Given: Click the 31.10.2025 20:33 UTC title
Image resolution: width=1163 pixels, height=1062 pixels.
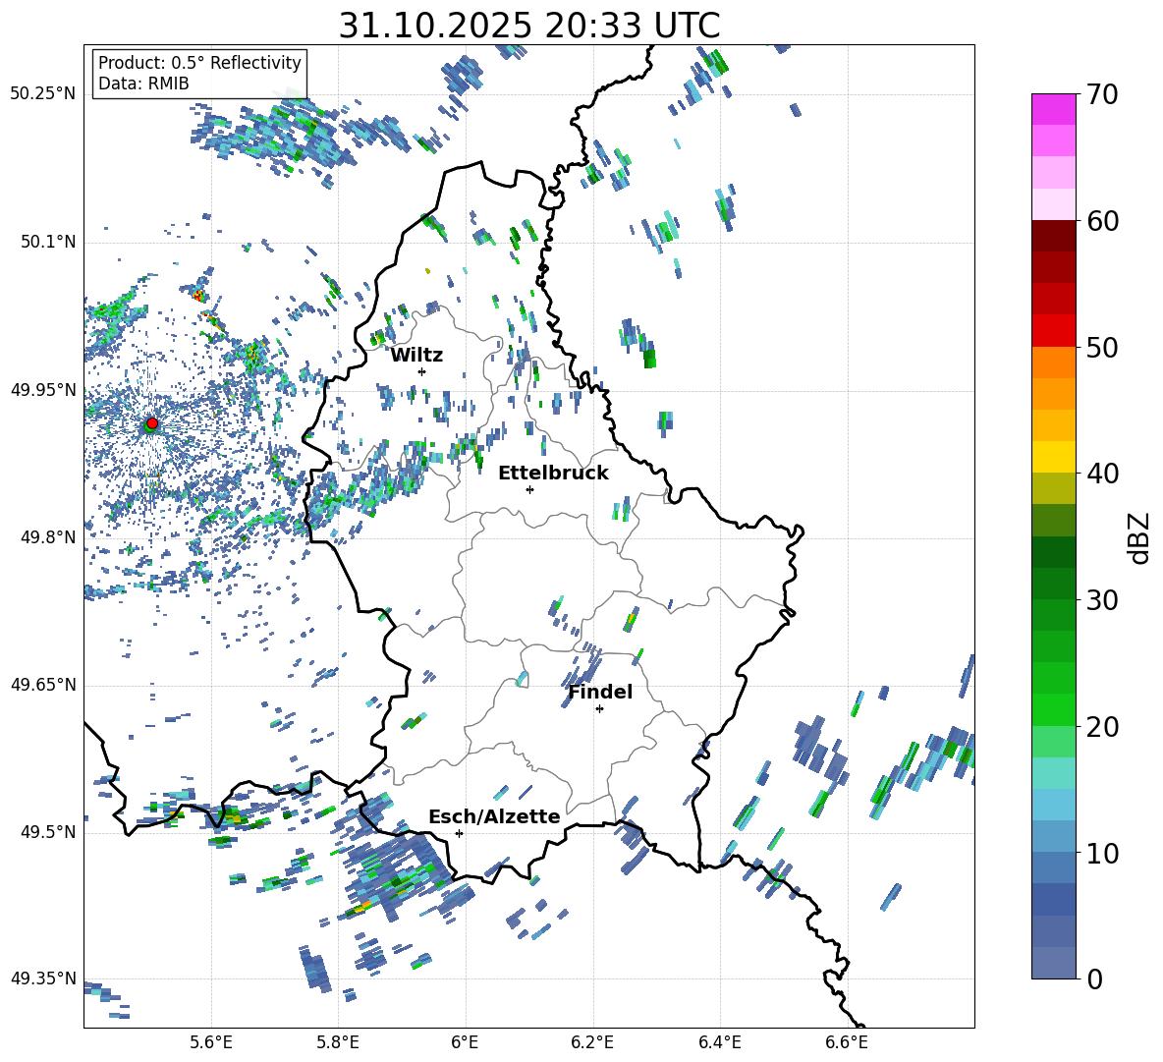Looking at the screenshot, I should point(528,26).
